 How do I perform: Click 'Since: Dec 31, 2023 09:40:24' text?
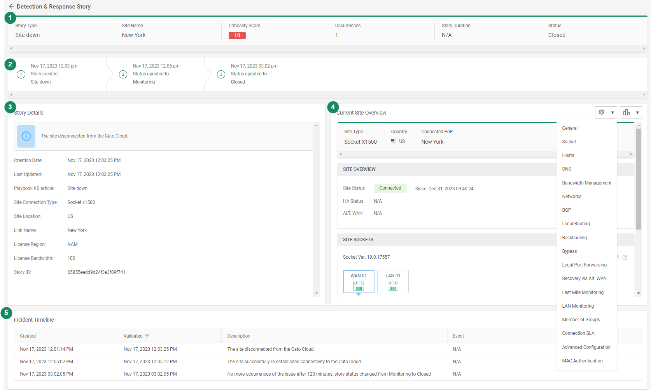click(x=444, y=189)
